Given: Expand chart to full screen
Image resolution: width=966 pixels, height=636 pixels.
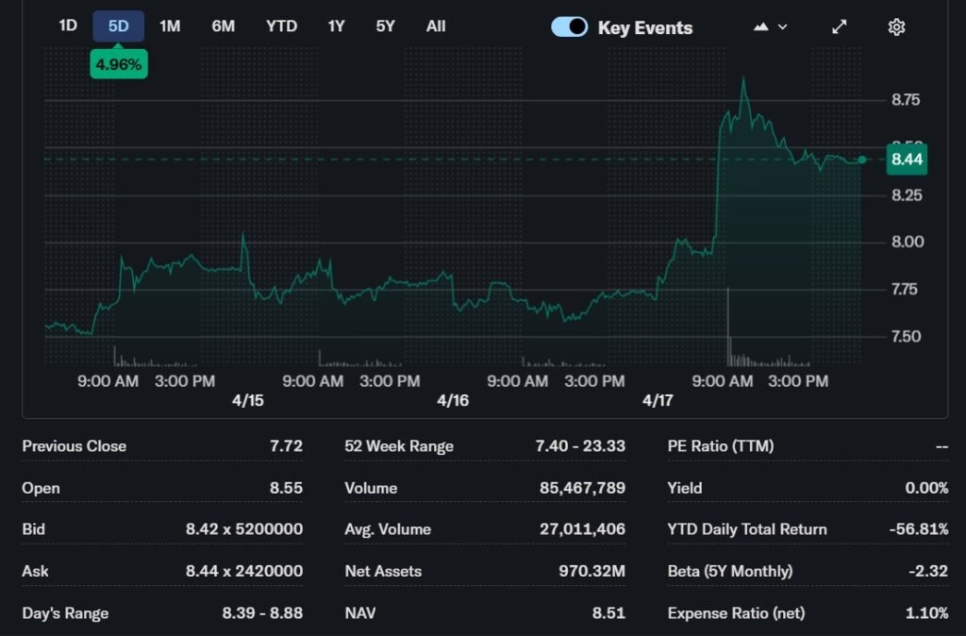Looking at the screenshot, I should point(839,27).
